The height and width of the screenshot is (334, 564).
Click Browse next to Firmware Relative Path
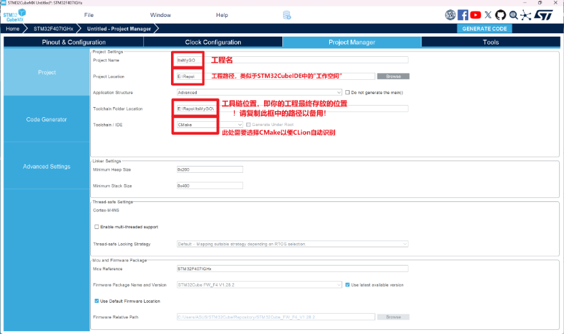pos(393,317)
